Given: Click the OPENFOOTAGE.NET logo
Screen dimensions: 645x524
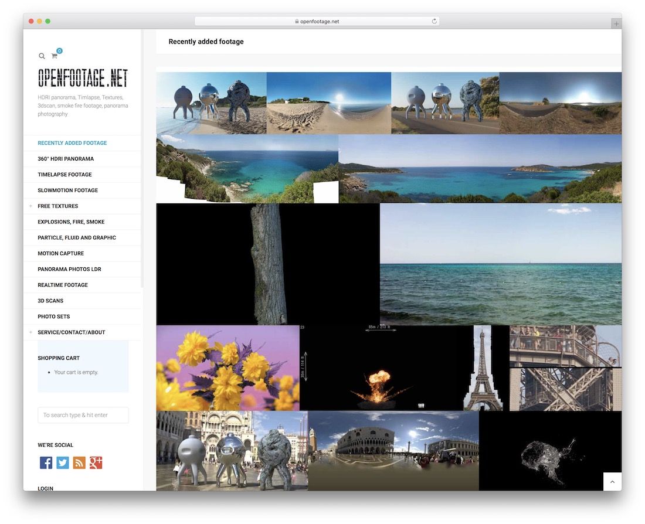Looking at the screenshot, I should pyautogui.click(x=83, y=78).
